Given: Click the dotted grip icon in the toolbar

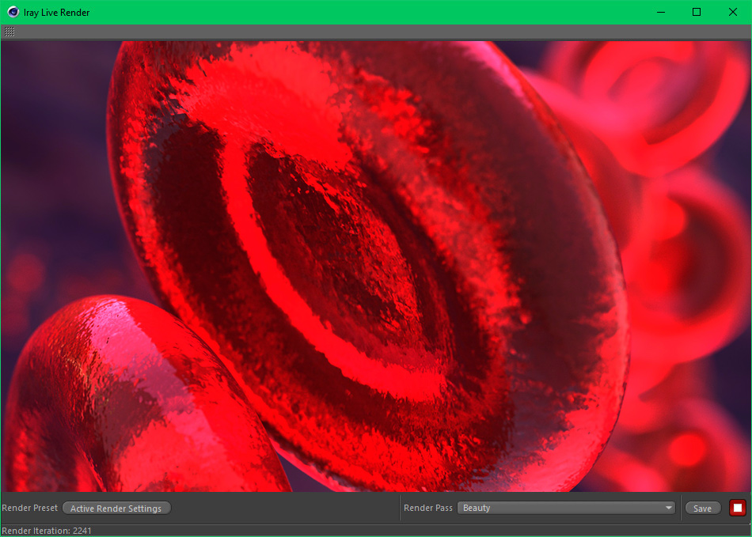Looking at the screenshot, I should (9, 32).
